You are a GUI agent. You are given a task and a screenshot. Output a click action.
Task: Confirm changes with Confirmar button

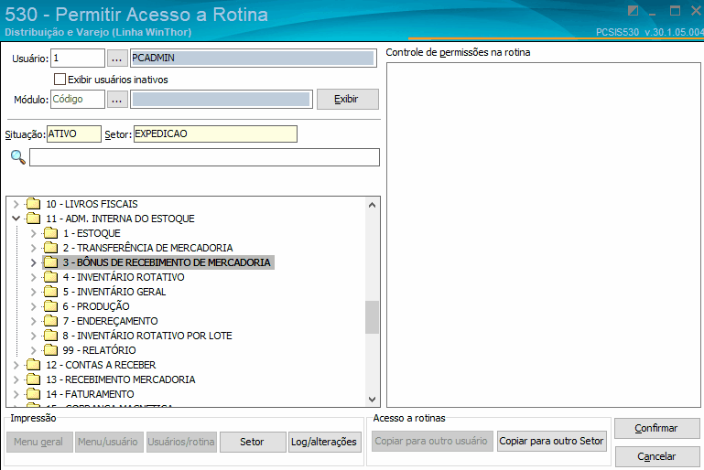657,428
